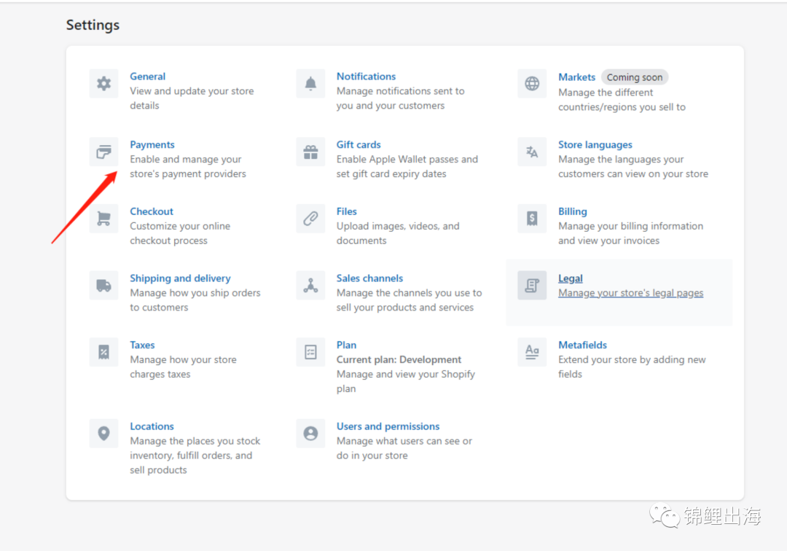Click the Checkout shopping cart icon
Image resolution: width=787 pixels, height=551 pixels.
click(x=103, y=219)
